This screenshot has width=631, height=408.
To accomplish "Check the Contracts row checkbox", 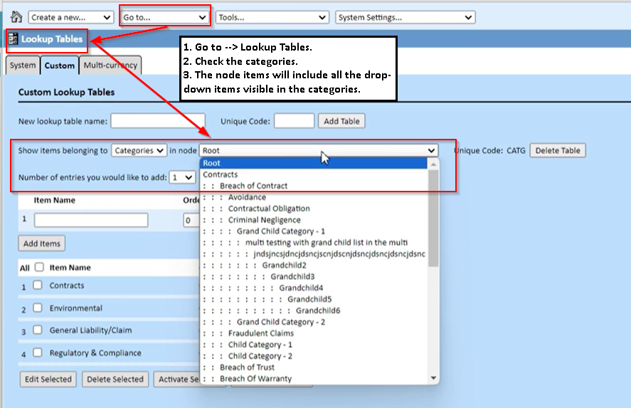I will click(38, 285).
